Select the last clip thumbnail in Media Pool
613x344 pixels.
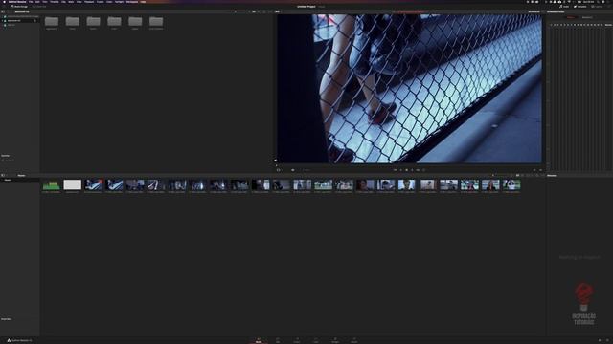point(511,184)
